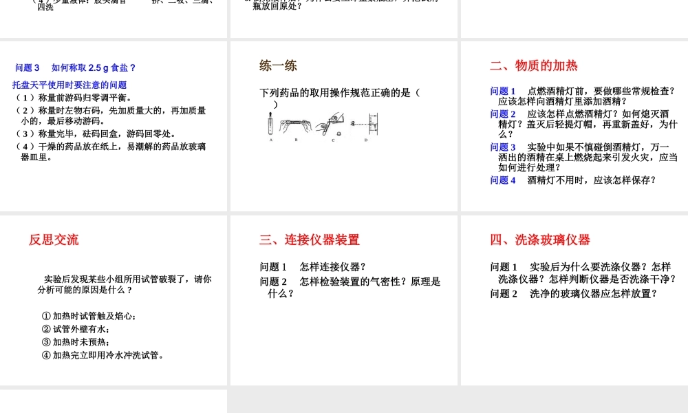Click the partial line 瓶放回原处？ in top slide
This screenshot has width=688, height=413.
(277, 7)
